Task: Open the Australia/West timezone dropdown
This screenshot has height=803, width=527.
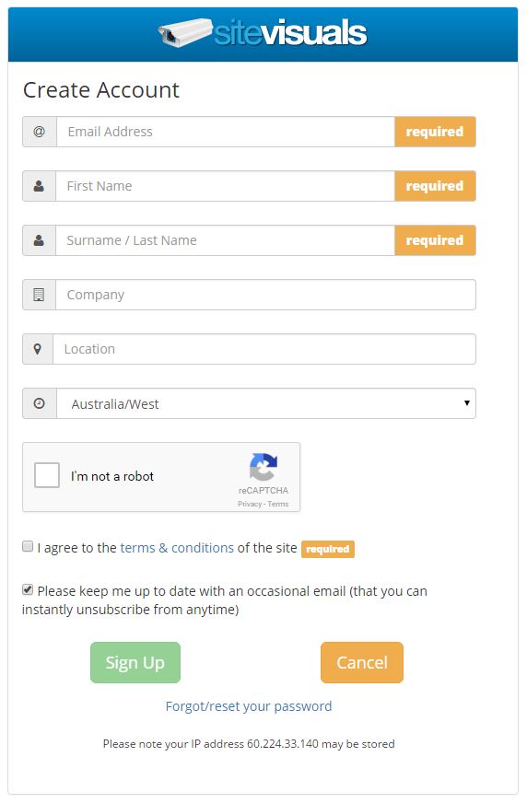Action: tap(266, 403)
